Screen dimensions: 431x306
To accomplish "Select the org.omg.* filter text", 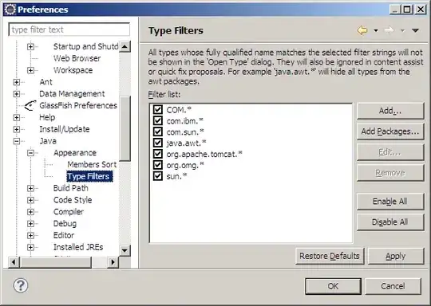I will pos(185,165).
